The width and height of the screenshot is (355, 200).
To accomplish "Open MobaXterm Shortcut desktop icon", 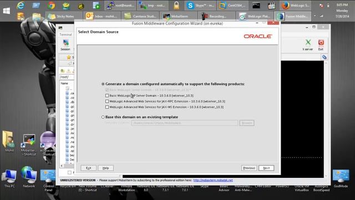I will pos(29,145).
